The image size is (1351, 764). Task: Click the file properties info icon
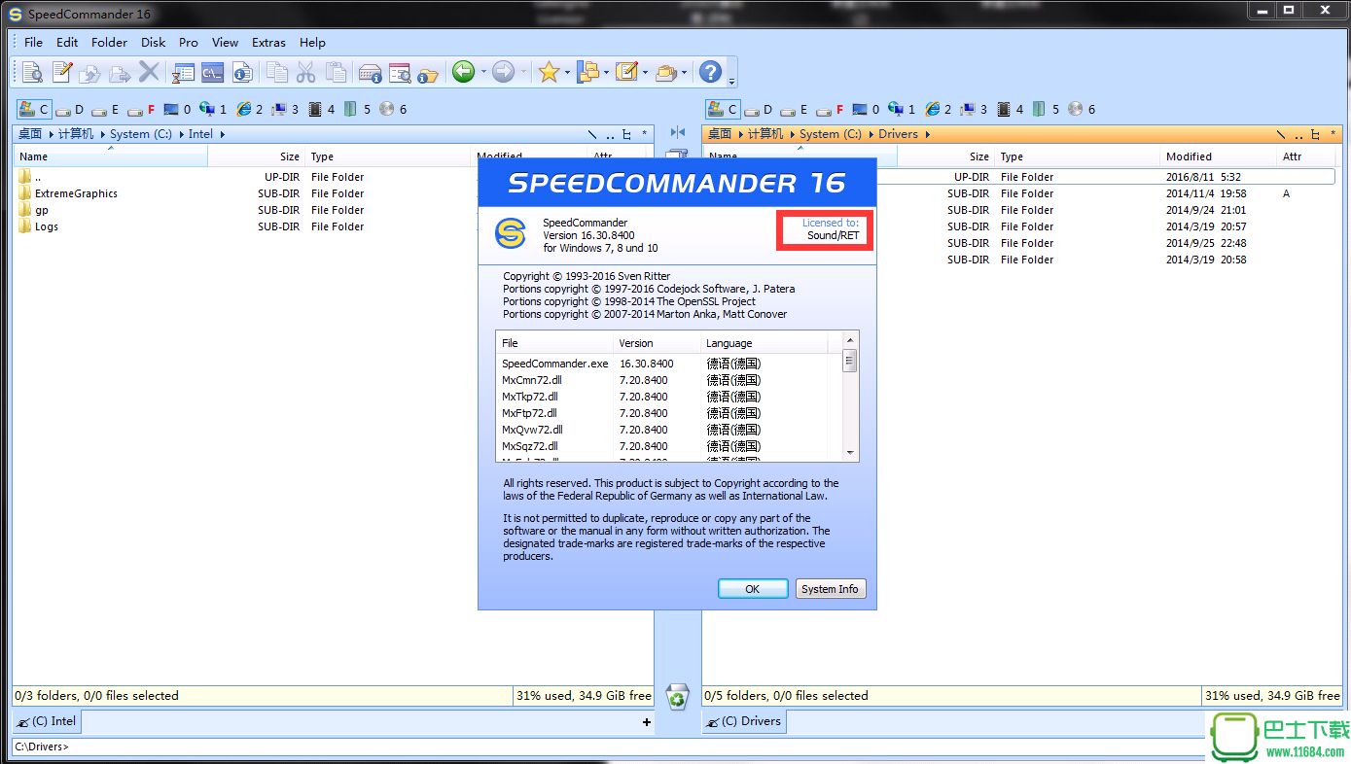[x=242, y=71]
